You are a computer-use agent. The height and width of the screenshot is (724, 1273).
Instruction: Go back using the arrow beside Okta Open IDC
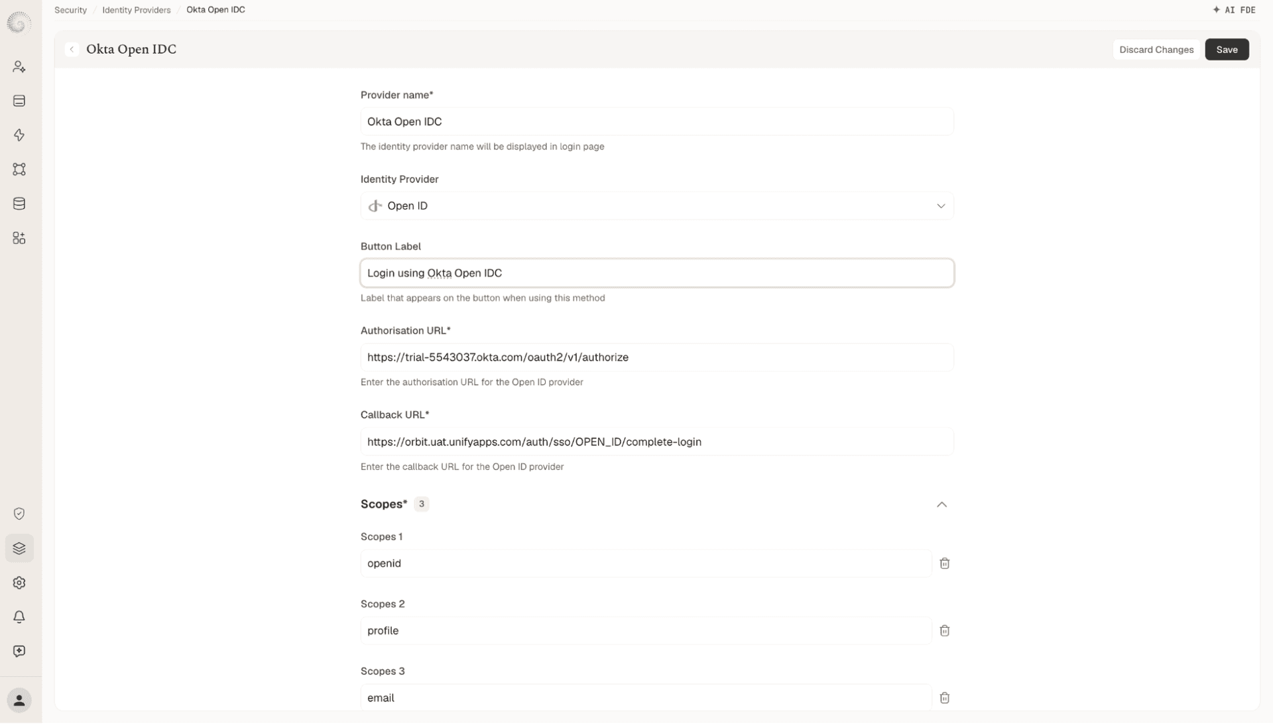[72, 50]
